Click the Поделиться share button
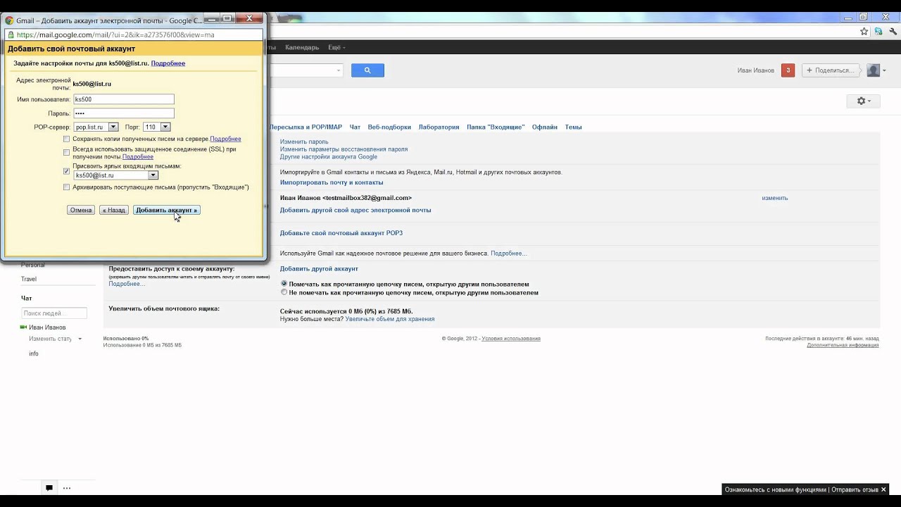Image resolution: width=901 pixels, height=507 pixels. pyautogui.click(x=831, y=70)
